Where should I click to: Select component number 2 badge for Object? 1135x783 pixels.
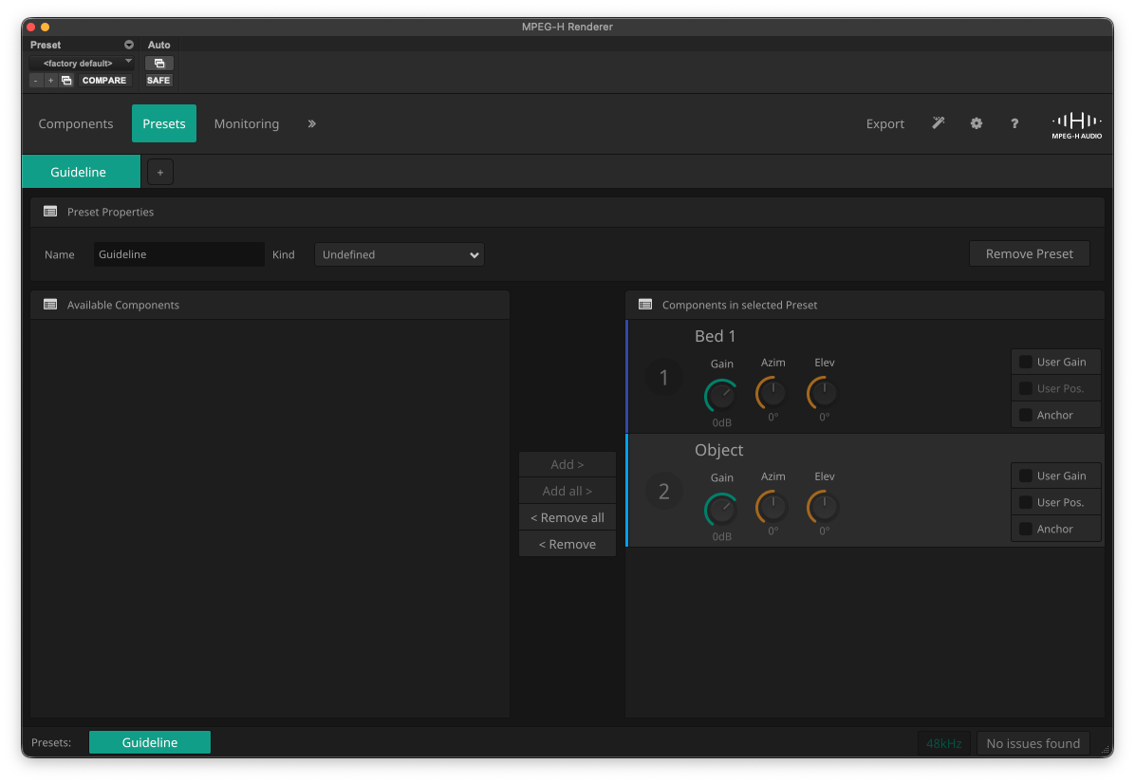(x=663, y=492)
